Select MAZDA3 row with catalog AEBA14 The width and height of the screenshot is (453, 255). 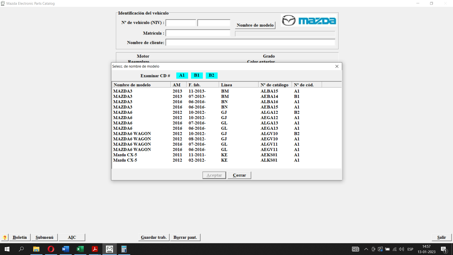point(226,97)
